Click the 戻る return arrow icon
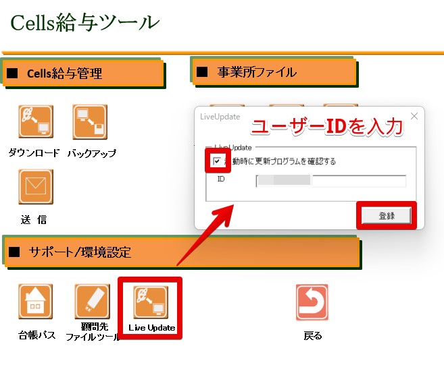 pos(312,302)
